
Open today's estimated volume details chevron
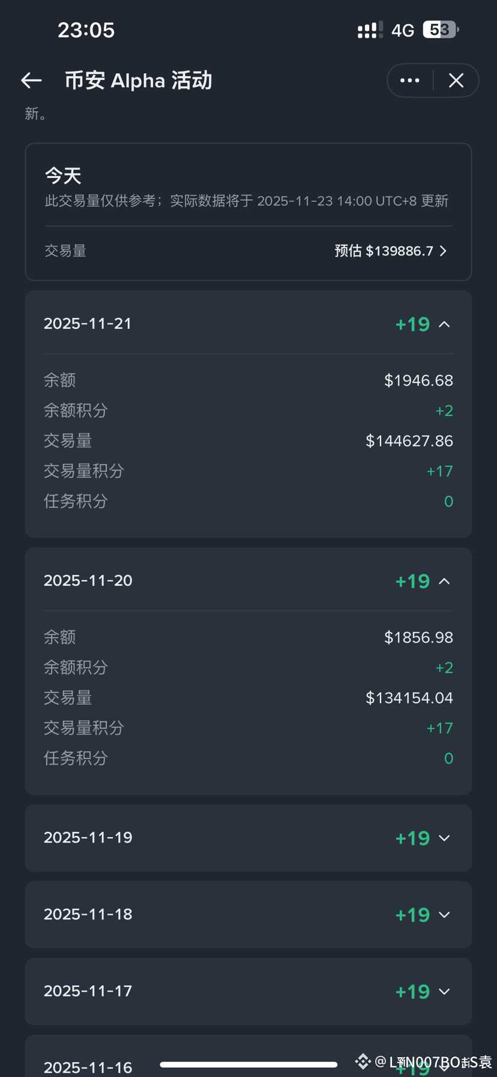click(x=443, y=251)
